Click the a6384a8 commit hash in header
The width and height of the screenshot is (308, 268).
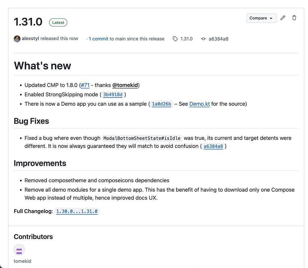(218, 39)
